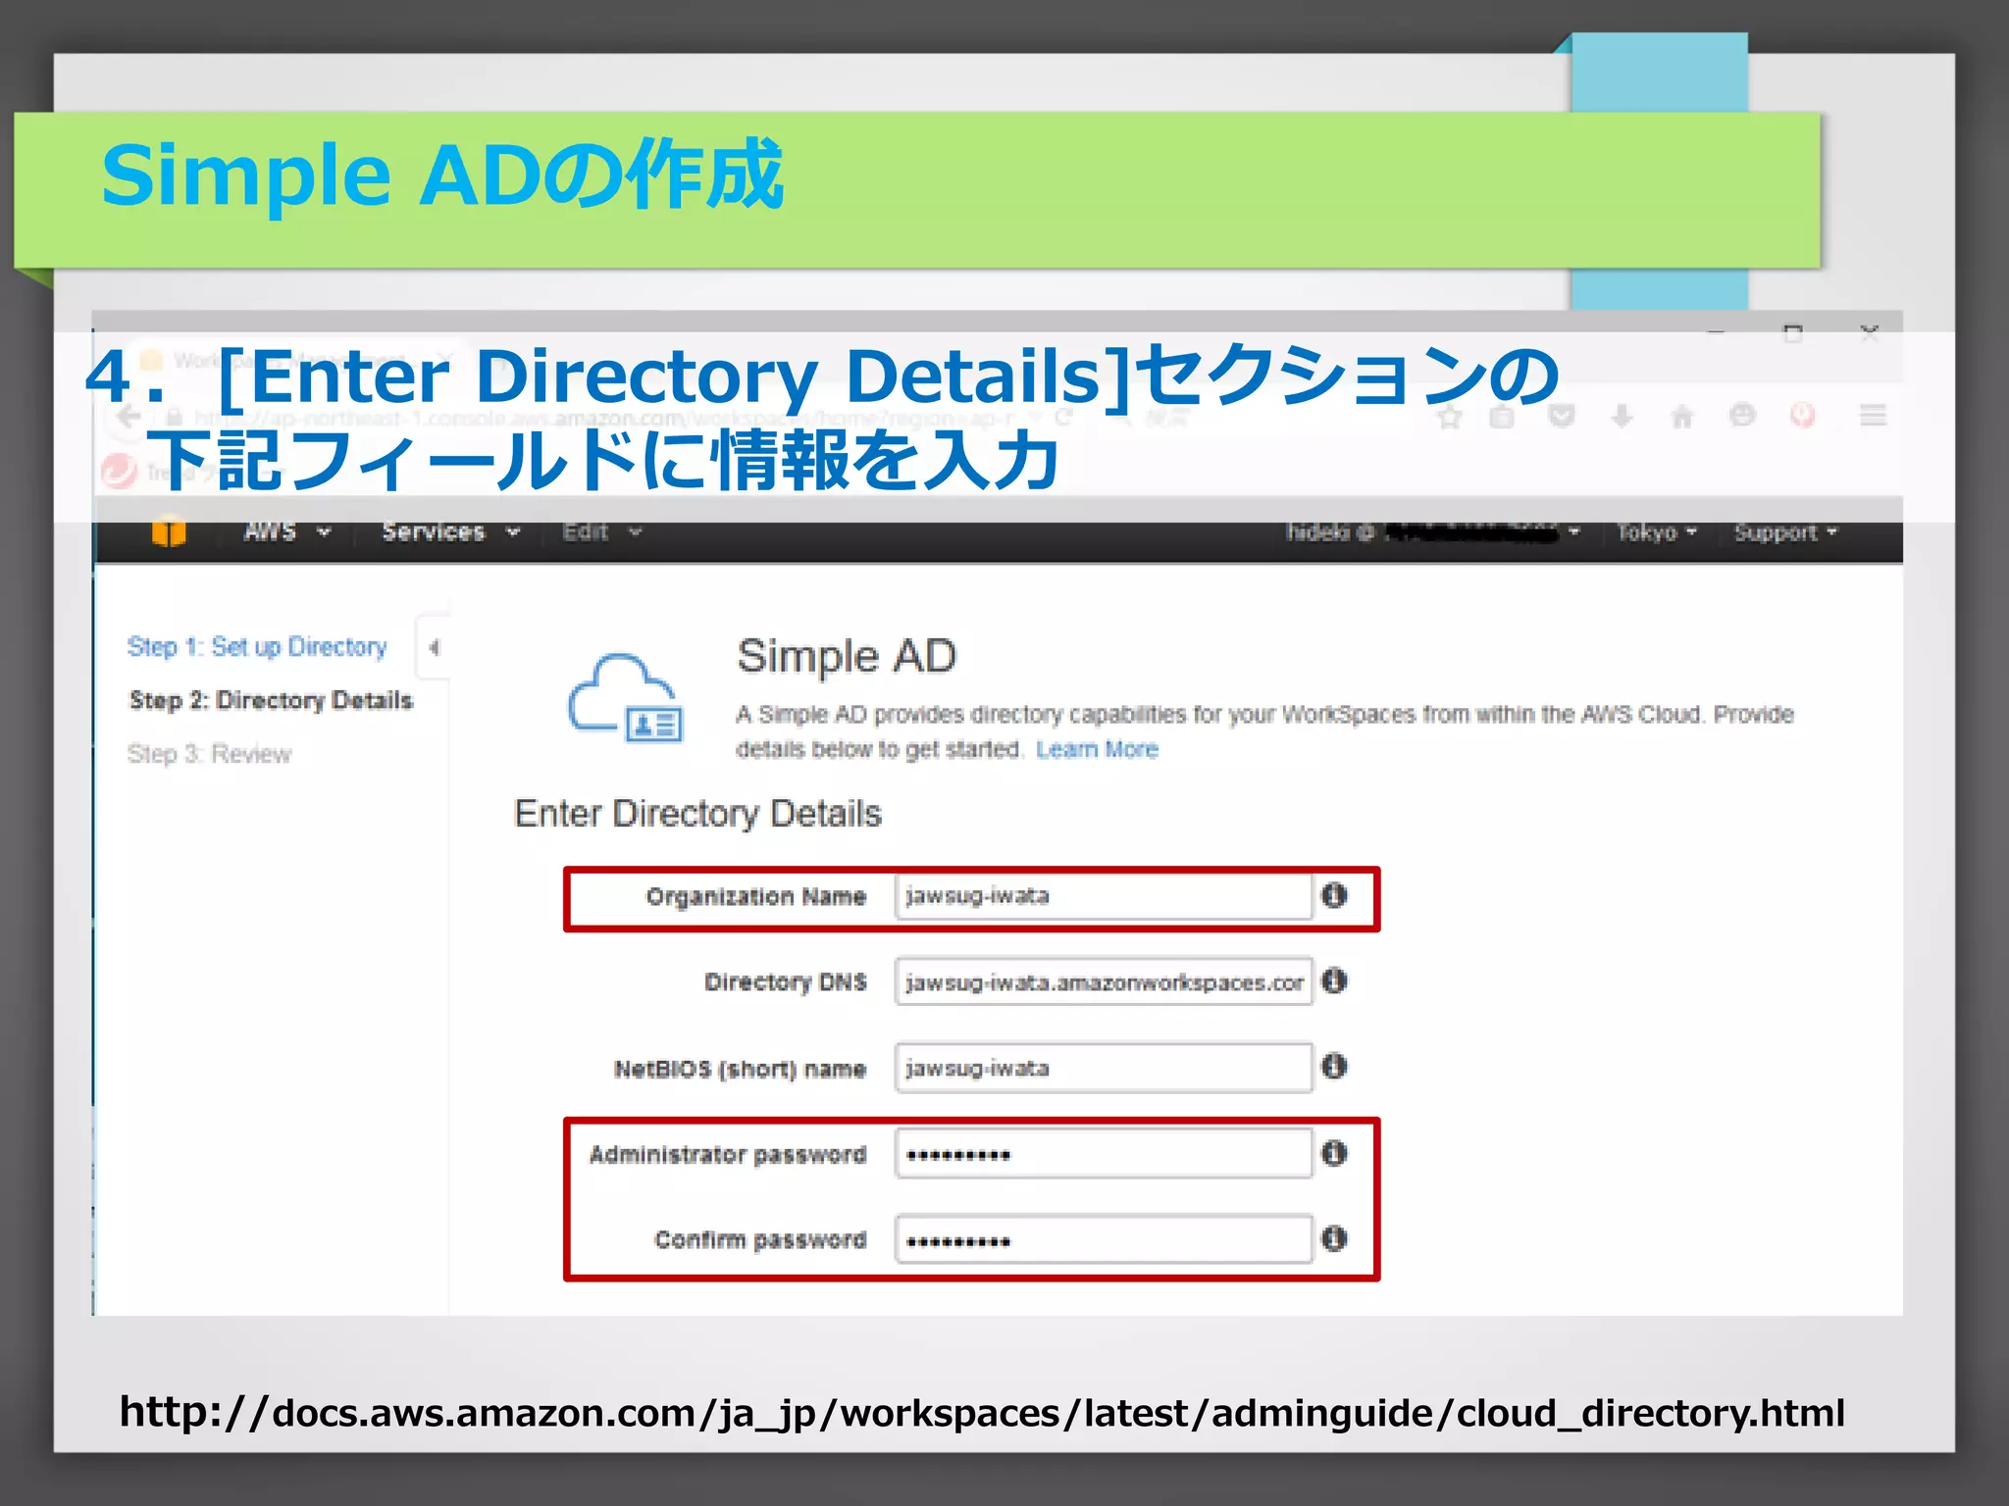Image resolution: width=2009 pixels, height=1506 pixels.
Task: Click the browser back arrow button
Action: tap(129, 418)
